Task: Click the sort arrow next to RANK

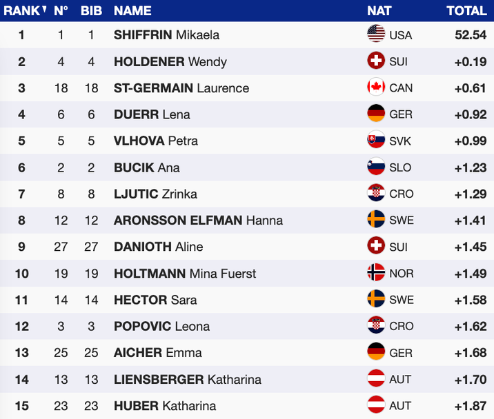Action: [x=44, y=10]
